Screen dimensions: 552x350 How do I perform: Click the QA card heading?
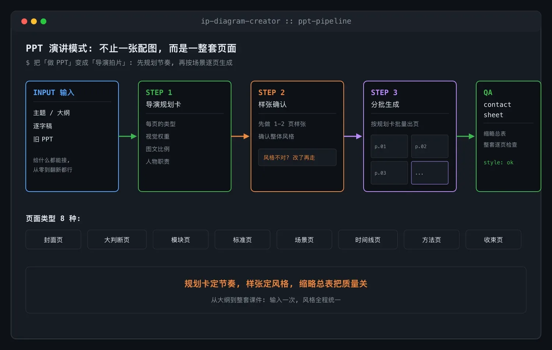[488, 92]
